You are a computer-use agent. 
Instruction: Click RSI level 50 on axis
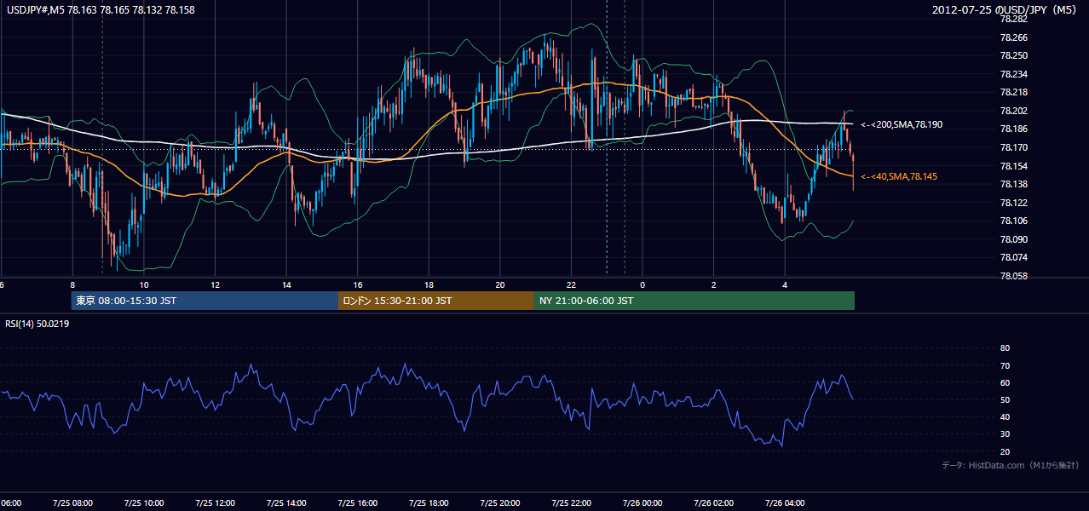point(1005,399)
